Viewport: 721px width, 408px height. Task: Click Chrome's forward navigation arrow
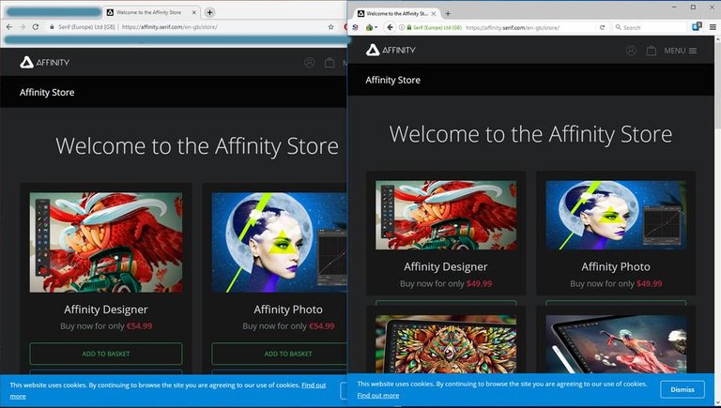(x=23, y=27)
